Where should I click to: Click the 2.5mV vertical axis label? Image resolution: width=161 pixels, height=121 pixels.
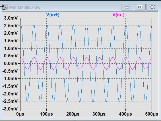click(11, 26)
